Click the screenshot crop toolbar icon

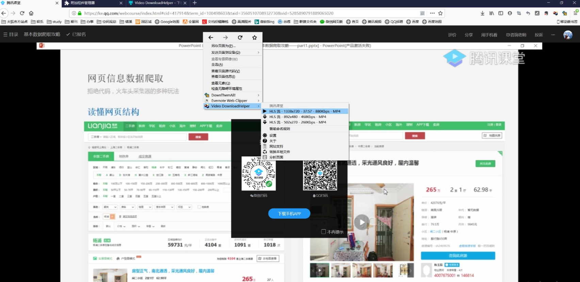pyautogui.click(x=519, y=13)
